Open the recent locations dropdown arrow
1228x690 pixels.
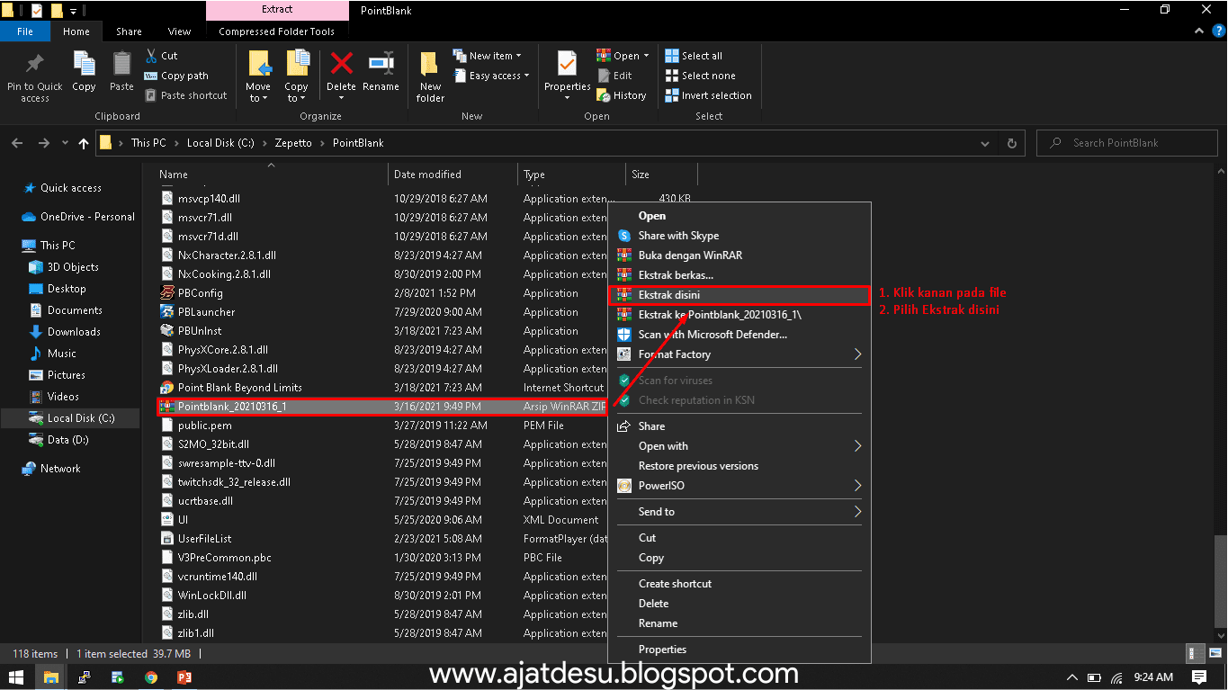(65, 143)
